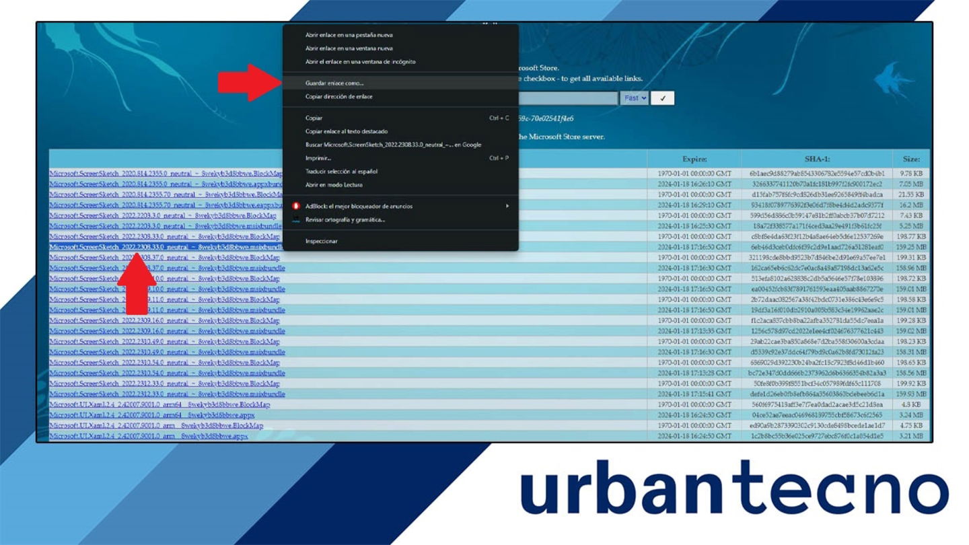
Task: Choose 'Buscar Microsoft.ScreenSketch... en Google'
Action: pos(394,145)
